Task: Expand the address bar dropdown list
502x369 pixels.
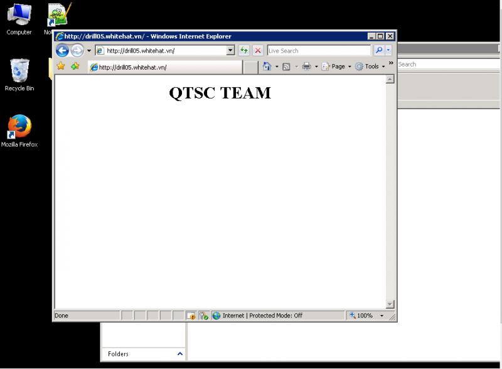Action: (230, 51)
